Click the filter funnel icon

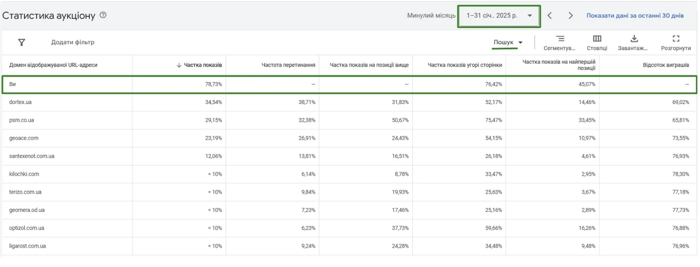click(x=21, y=42)
